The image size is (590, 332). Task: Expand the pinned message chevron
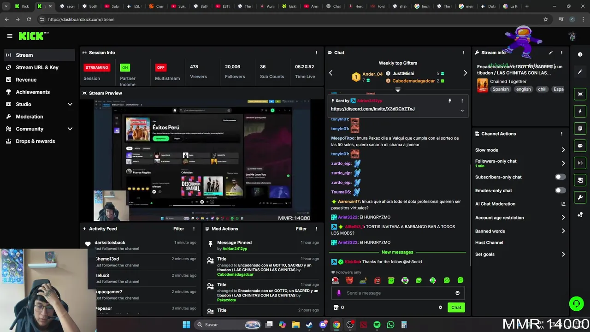pyautogui.click(x=462, y=111)
